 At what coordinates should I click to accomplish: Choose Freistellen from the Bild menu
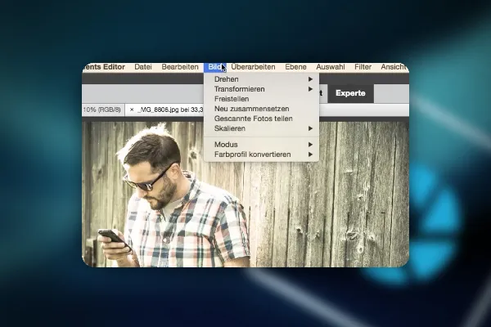262,99
